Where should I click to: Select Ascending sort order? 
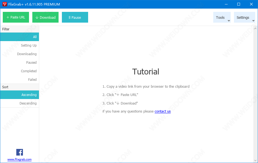point(20,95)
